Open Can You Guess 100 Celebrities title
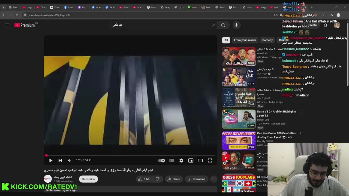The height and width of the screenshot is (196, 349). point(276,135)
